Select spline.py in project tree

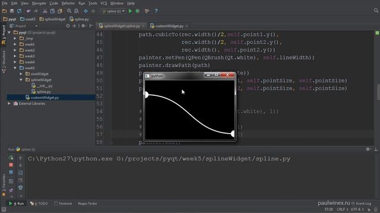[x=41, y=92]
